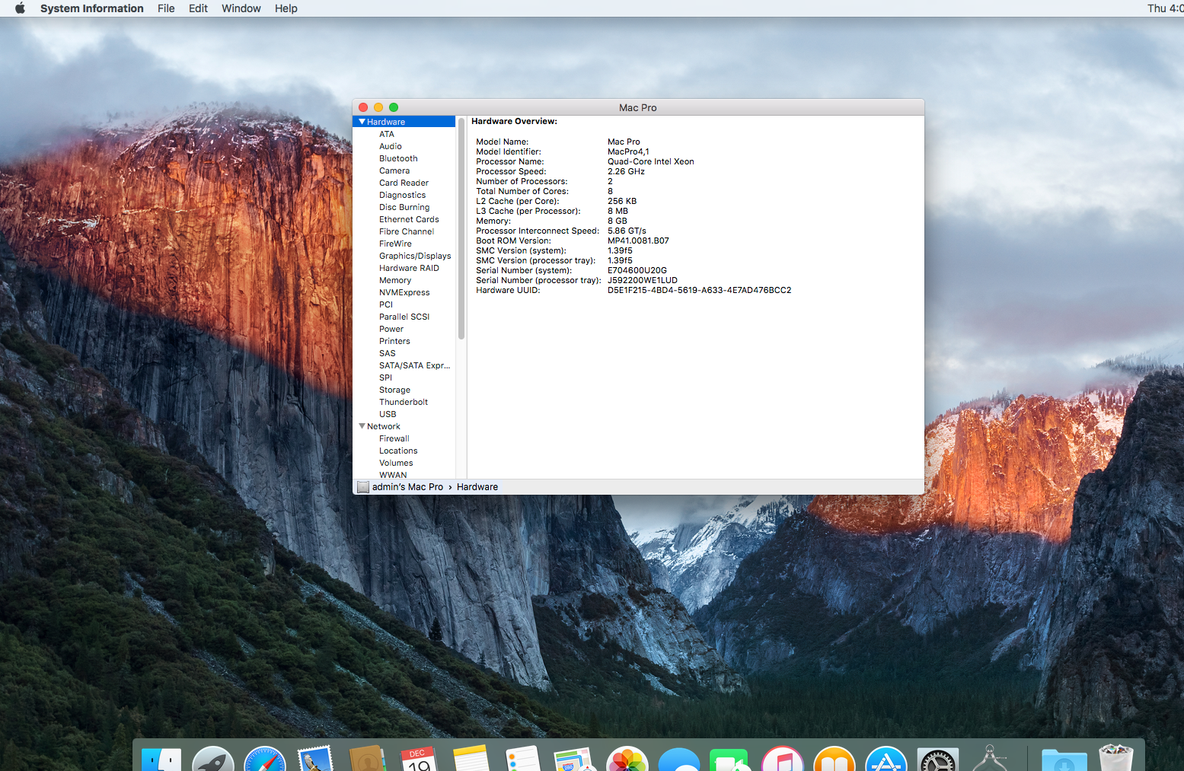Open Finder from the Dock
Image resolution: width=1184 pixels, height=771 pixels.
(x=161, y=760)
